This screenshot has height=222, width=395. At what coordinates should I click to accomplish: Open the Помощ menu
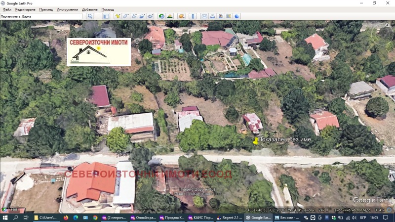[108, 9]
